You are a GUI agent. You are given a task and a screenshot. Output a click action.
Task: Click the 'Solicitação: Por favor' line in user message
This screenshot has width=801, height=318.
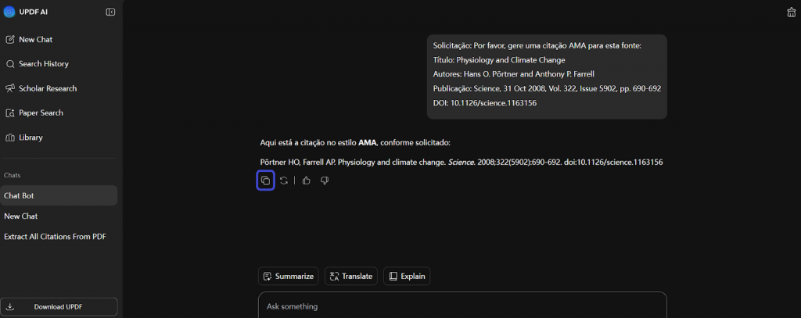[537, 45]
